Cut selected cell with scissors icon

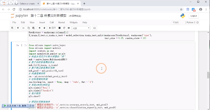[x=24, y=28]
